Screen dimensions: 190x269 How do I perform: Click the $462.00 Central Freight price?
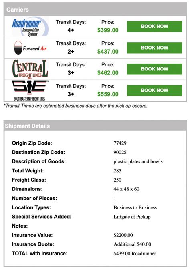pos(108,73)
